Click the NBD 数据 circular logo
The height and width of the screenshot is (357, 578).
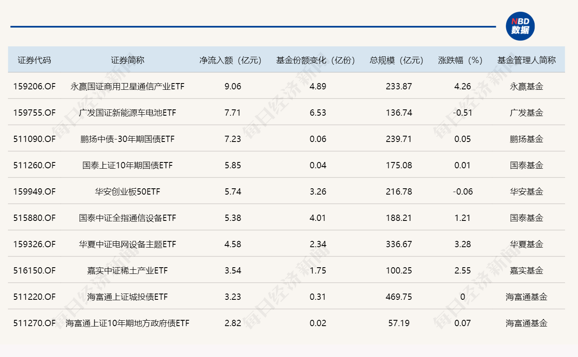pos(521,26)
